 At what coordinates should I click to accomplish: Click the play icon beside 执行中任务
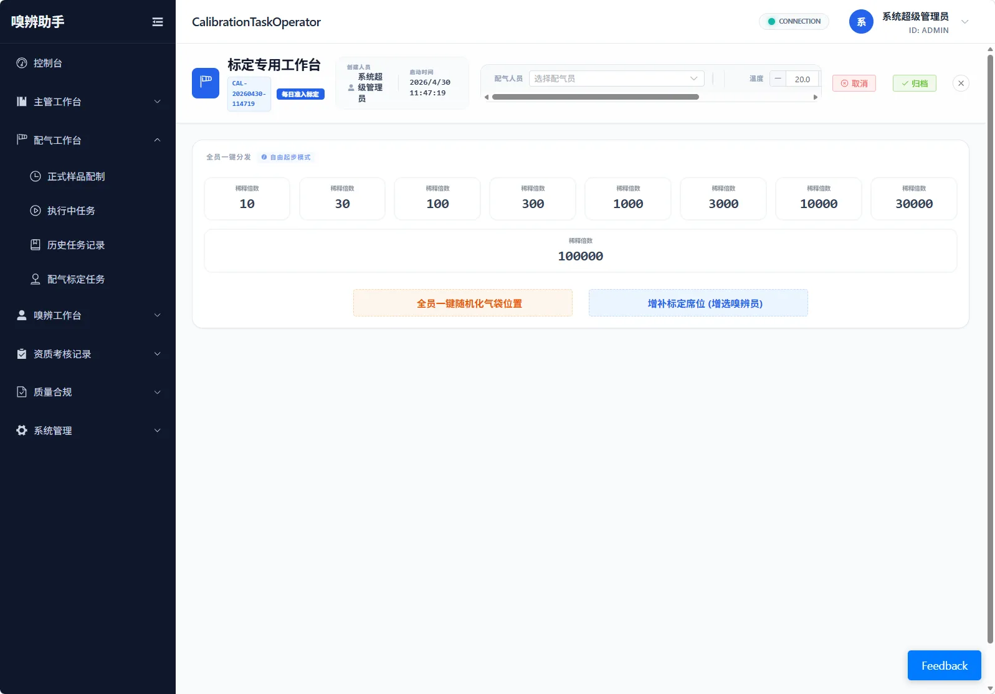click(36, 211)
